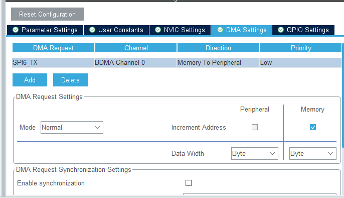Delete the selected DMA request
The width and height of the screenshot is (344, 198).
tap(70, 80)
